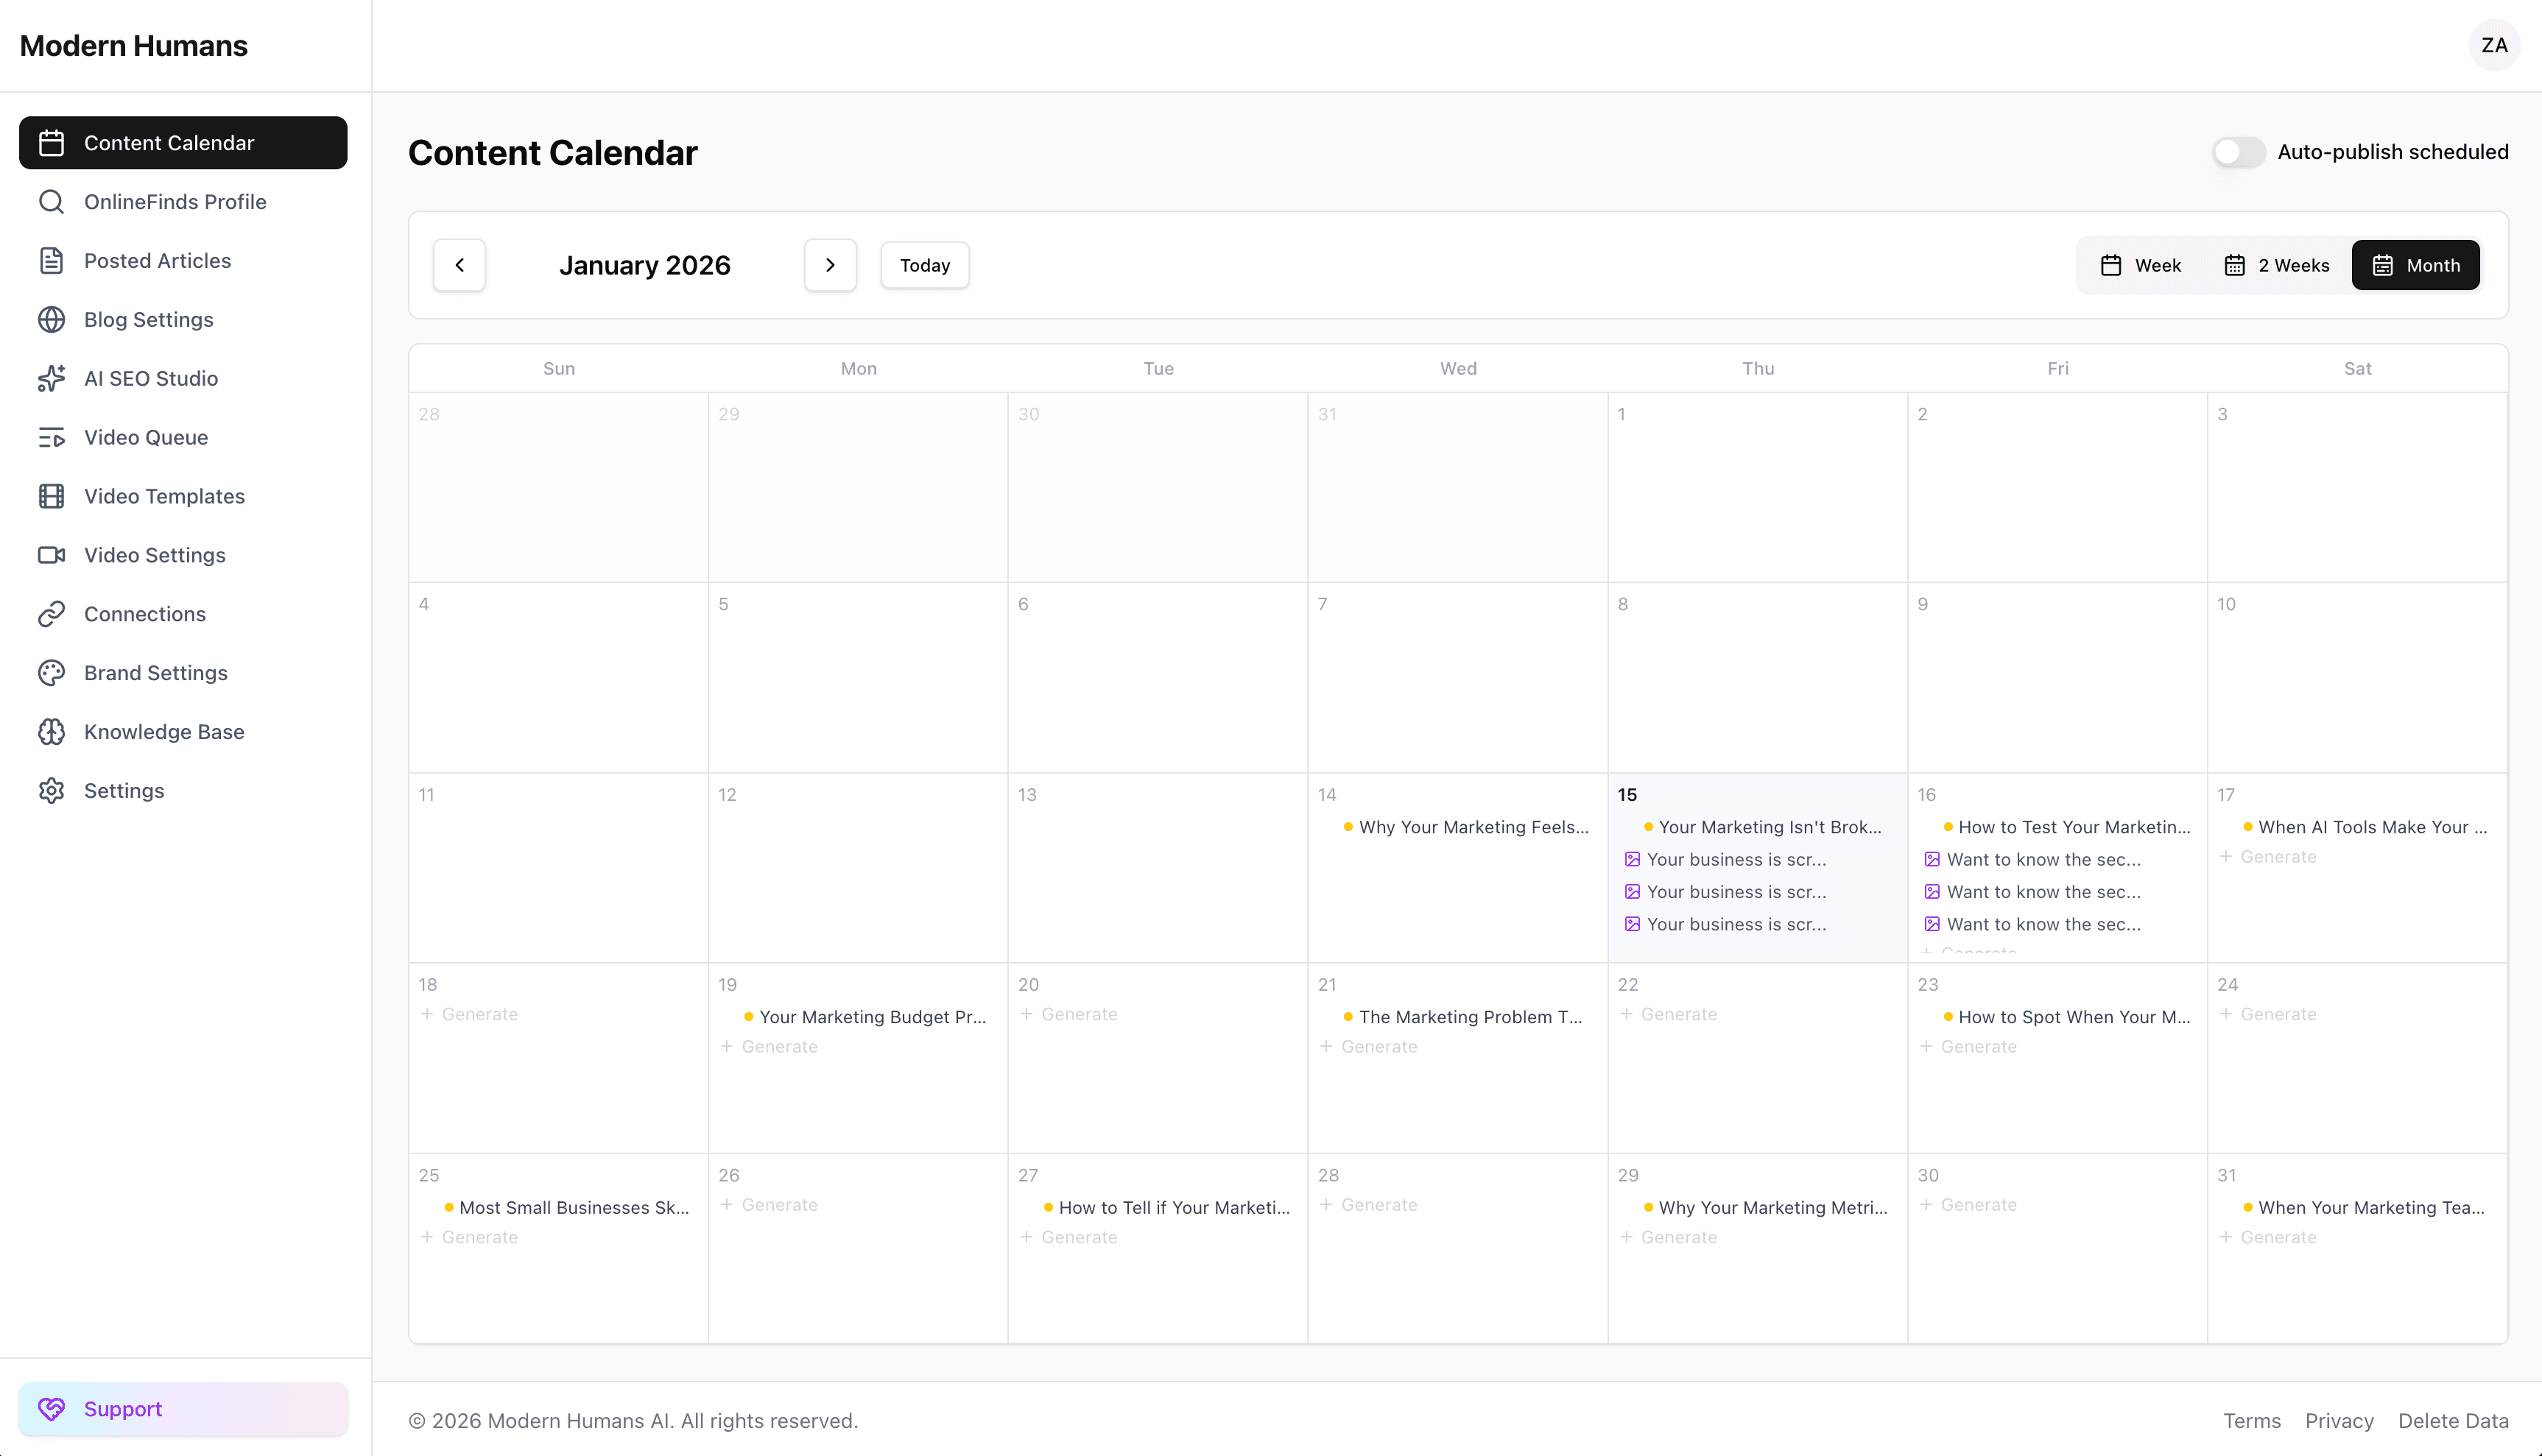Click the OnlineFinds Profile search icon
This screenshot has height=1456, width=2542.
click(52, 201)
